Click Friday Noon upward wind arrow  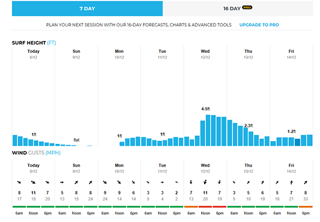click(x=291, y=182)
